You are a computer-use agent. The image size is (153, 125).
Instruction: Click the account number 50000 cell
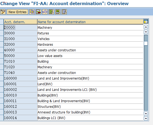click(20, 56)
